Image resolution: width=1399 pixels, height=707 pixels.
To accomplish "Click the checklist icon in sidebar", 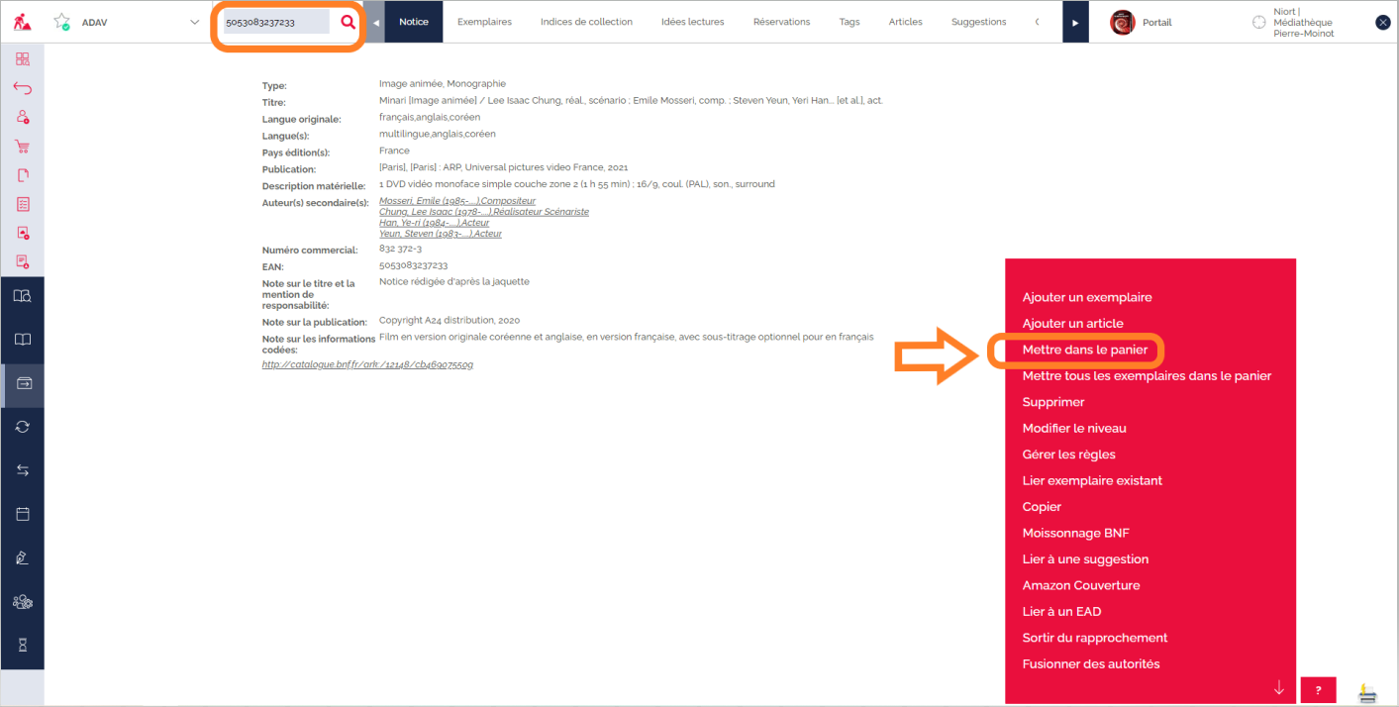I will (22, 204).
